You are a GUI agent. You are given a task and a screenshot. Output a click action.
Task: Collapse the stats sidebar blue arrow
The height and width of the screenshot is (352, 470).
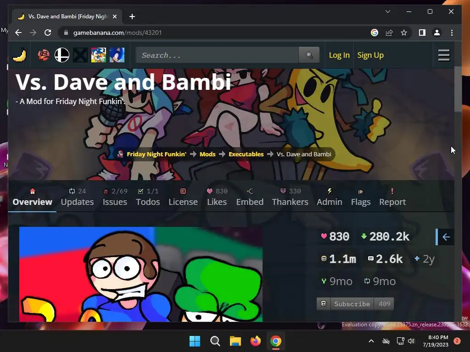click(x=445, y=237)
